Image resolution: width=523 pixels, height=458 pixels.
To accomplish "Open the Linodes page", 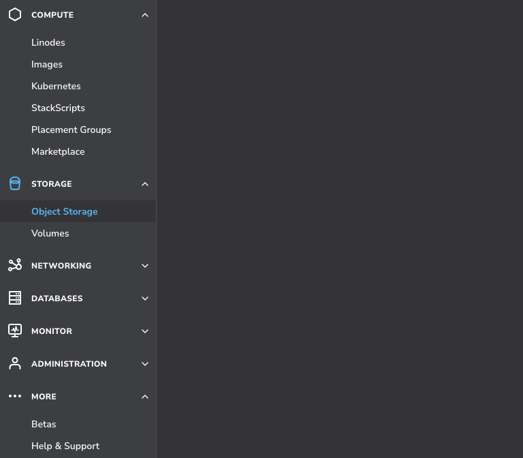I will point(48,42).
